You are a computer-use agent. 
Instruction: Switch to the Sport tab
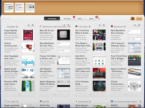[x=80, y=19]
